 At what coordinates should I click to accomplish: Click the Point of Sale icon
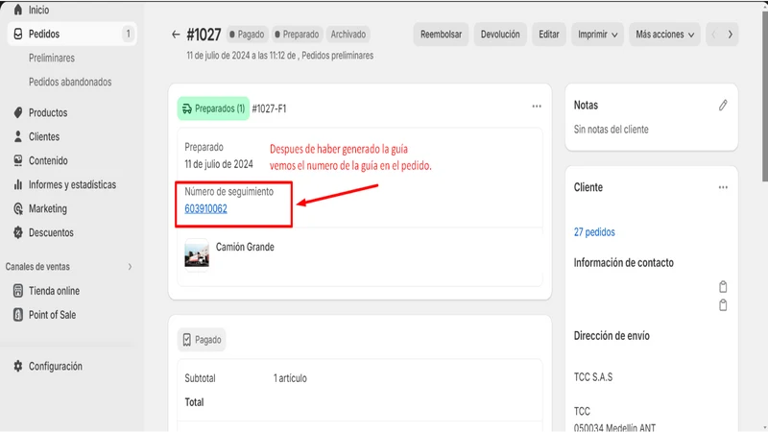pos(18,315)
